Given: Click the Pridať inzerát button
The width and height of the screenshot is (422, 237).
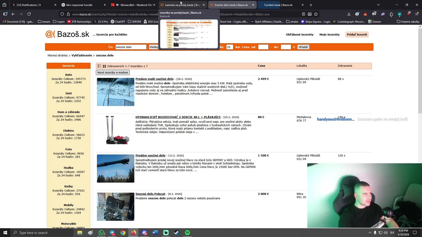Looking at the screenshot, I should (357, 35).
